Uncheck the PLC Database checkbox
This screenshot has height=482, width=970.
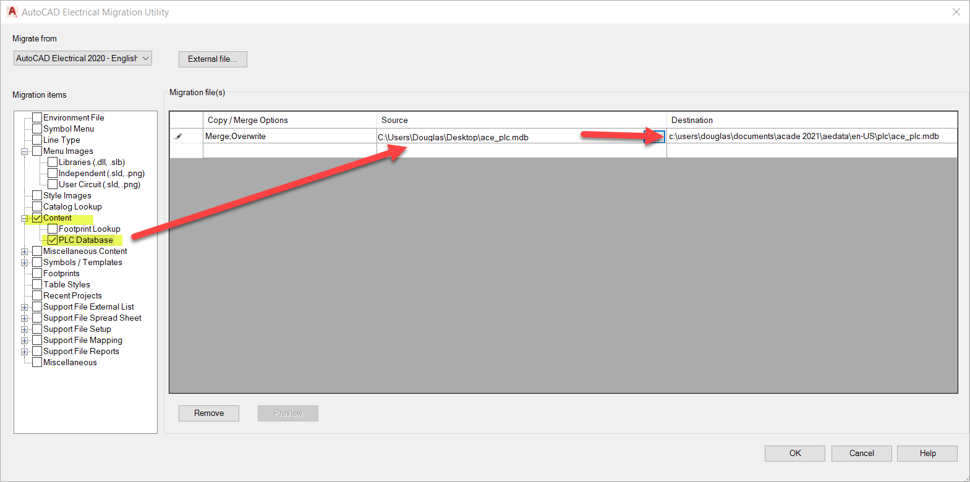click(53, 240)
